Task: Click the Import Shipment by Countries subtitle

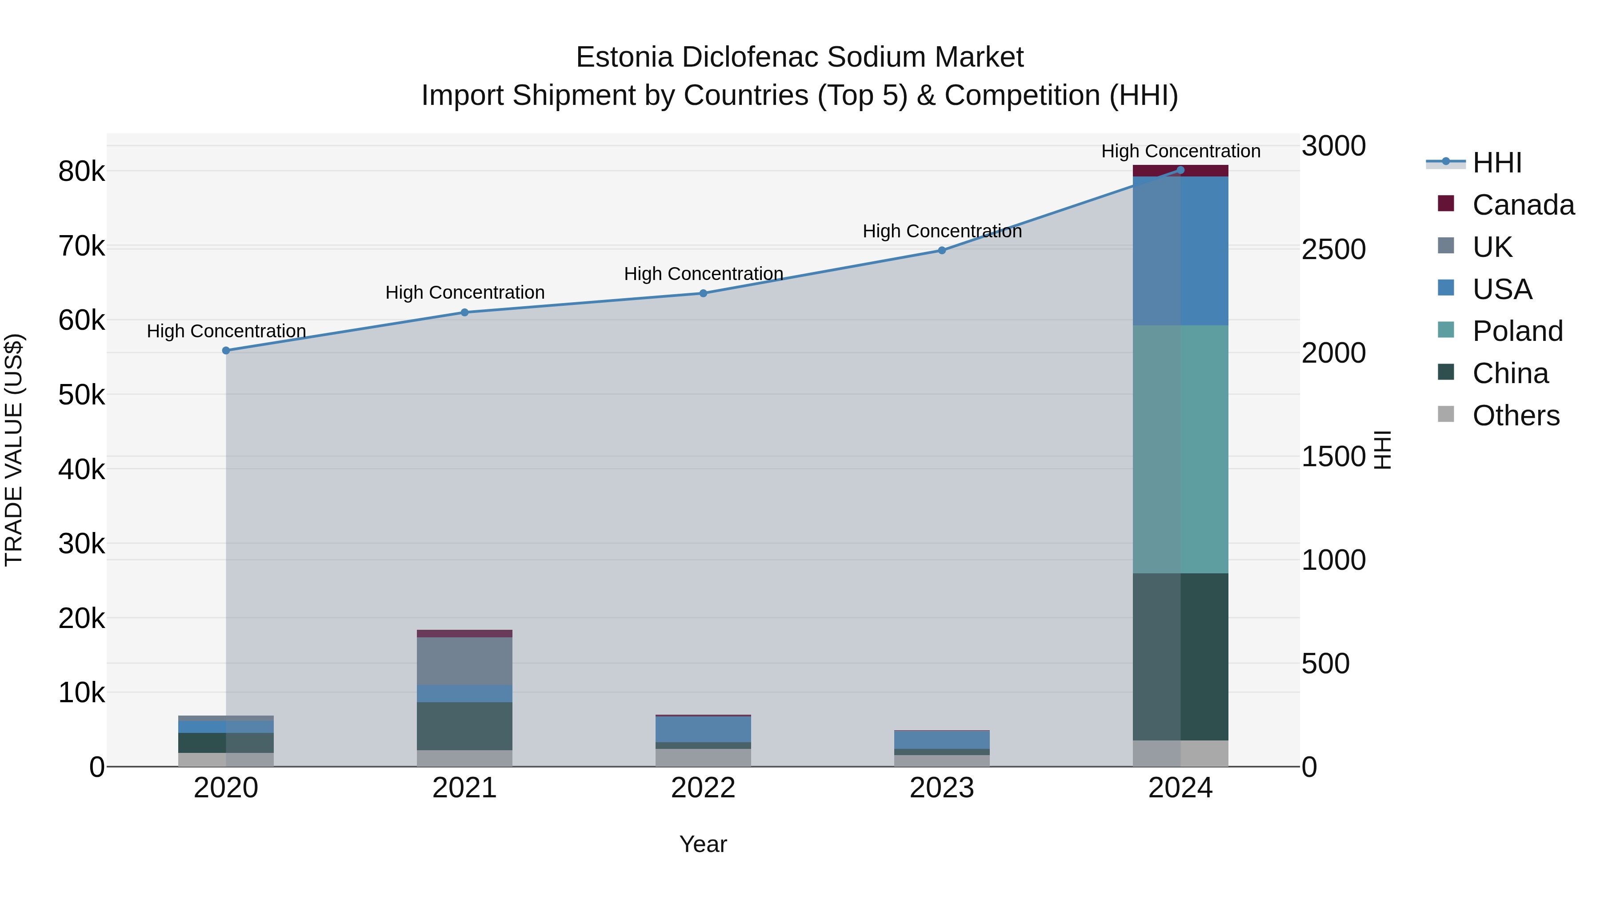Action: [800, 96]
